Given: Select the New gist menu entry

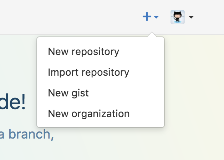Looking at the screenshot, I should tap(101, 93).
